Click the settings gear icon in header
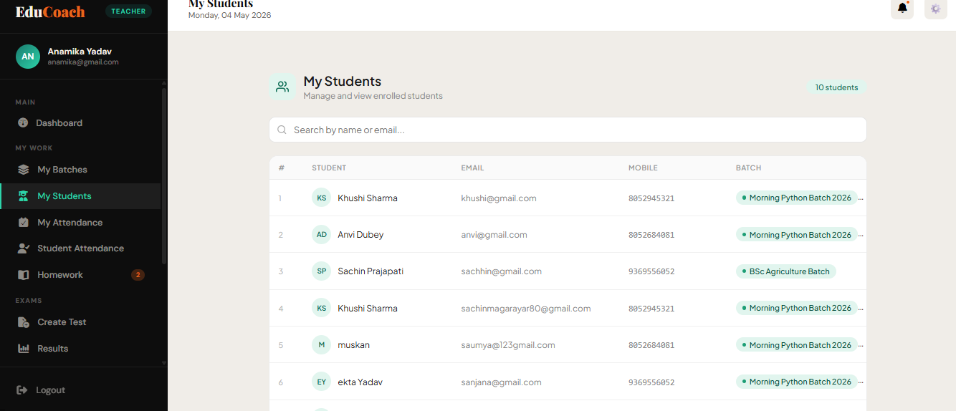 pyautogui.click(x=935, y=9)
